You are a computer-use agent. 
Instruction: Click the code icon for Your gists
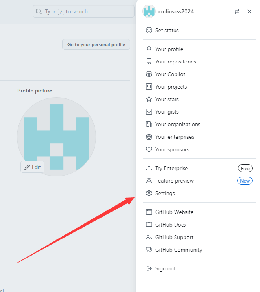(149, 112)
